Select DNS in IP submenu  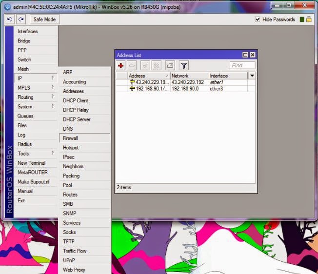coord(85,129)
